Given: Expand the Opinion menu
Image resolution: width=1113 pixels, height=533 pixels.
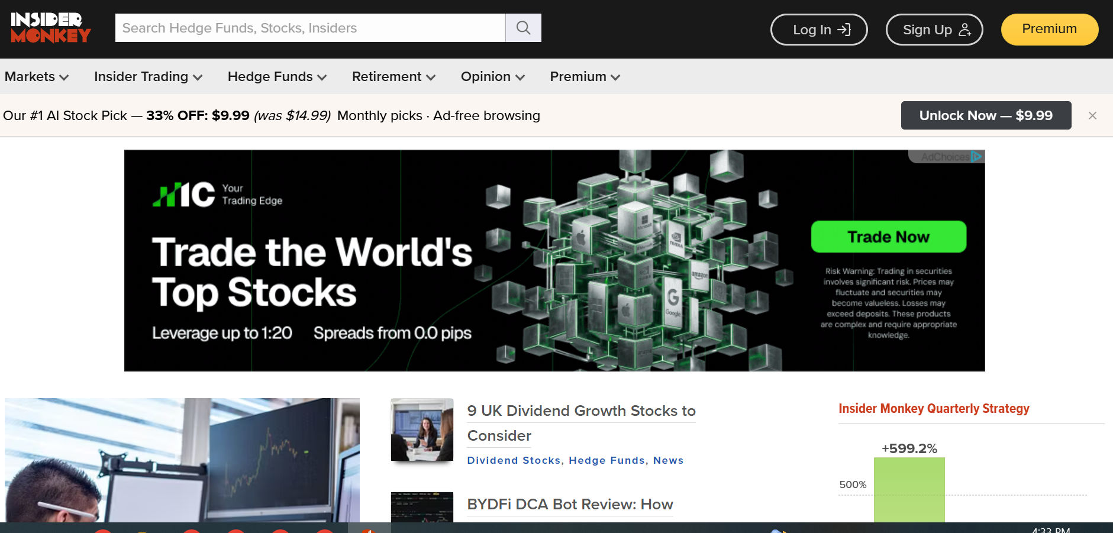Looking at the screenshot, I should 493,77.
